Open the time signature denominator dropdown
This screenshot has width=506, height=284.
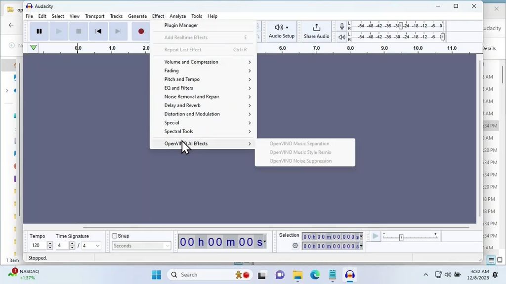(x=97, y=246)
